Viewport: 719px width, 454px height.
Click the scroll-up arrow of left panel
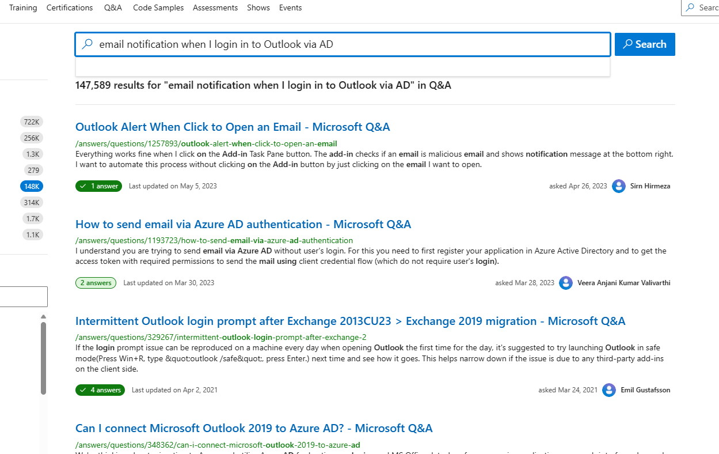43,316
